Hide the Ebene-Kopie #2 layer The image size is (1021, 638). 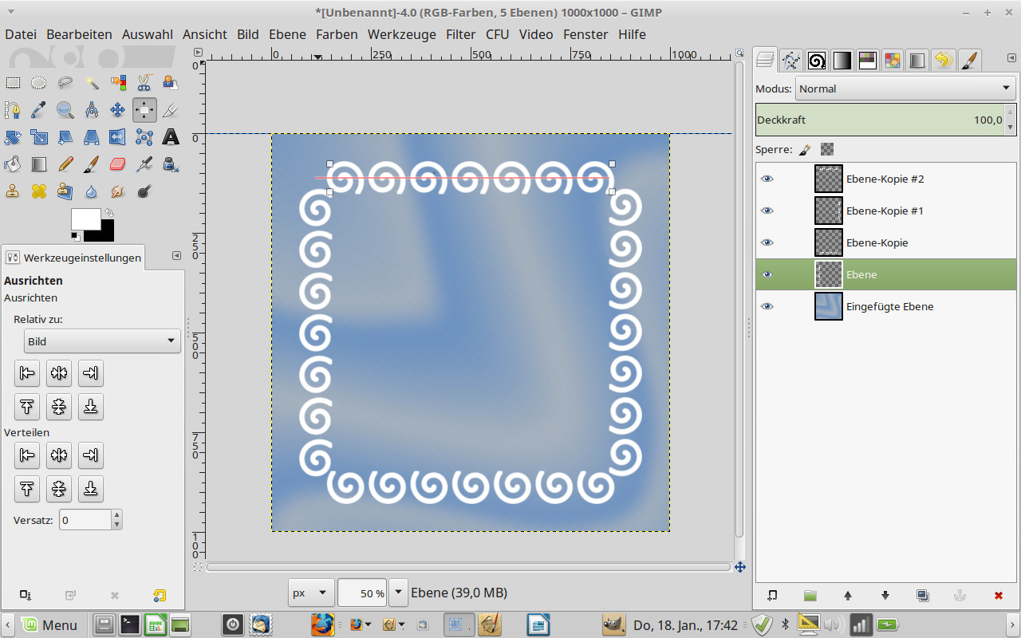click(767, 179)
